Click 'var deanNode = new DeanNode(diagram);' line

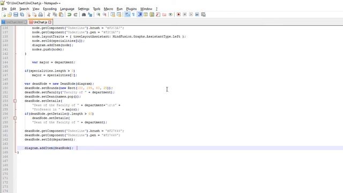click(x=59, y=84)
